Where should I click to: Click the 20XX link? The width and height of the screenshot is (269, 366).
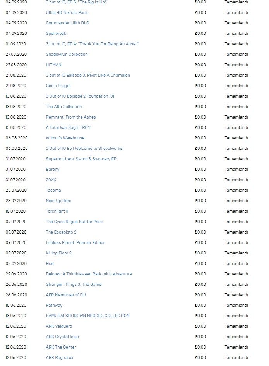tap(51, 180)
